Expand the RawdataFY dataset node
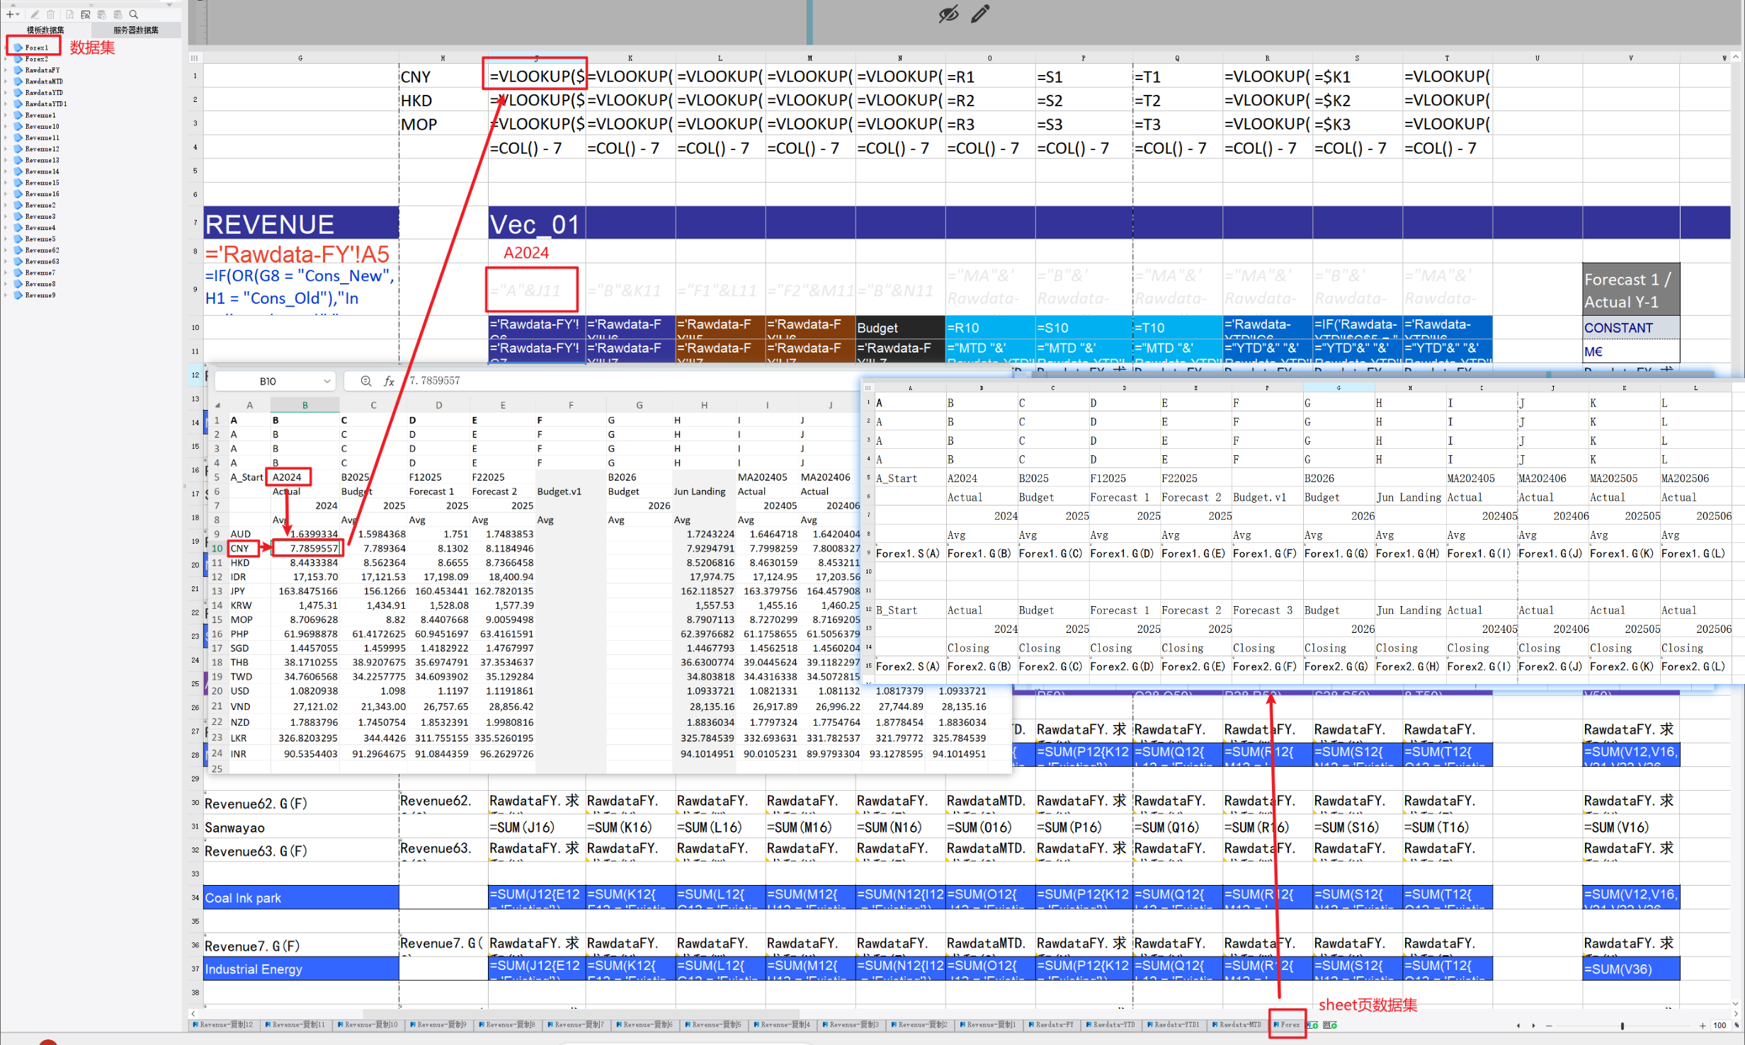1745x1045 pixels. (6, 70)
